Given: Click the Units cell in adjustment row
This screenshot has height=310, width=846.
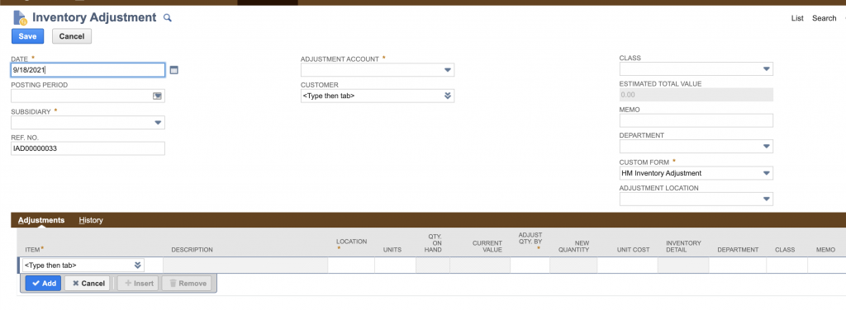Looking at the screenshot, I should click(x=395, y=265).
